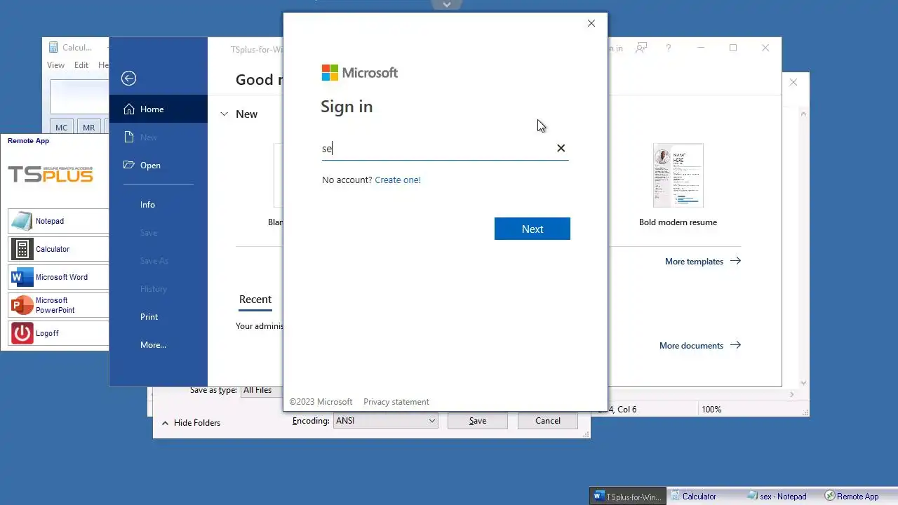898x505 pixels.
Task: Clear the sign-in email field with X icon
Action: [561, 148]
